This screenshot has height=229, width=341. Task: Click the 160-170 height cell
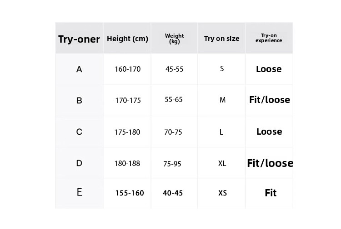128,69
